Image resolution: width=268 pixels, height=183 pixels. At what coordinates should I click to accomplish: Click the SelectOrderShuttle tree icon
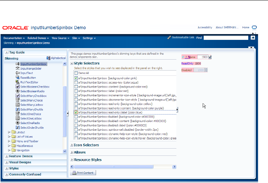point(17,127)
